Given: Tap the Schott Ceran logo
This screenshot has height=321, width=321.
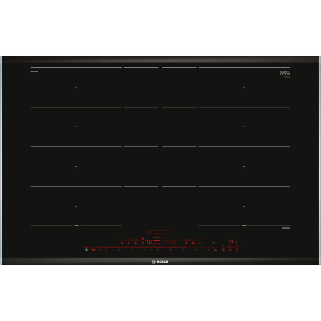Looking at the screenshot, I should click(284, 73).
